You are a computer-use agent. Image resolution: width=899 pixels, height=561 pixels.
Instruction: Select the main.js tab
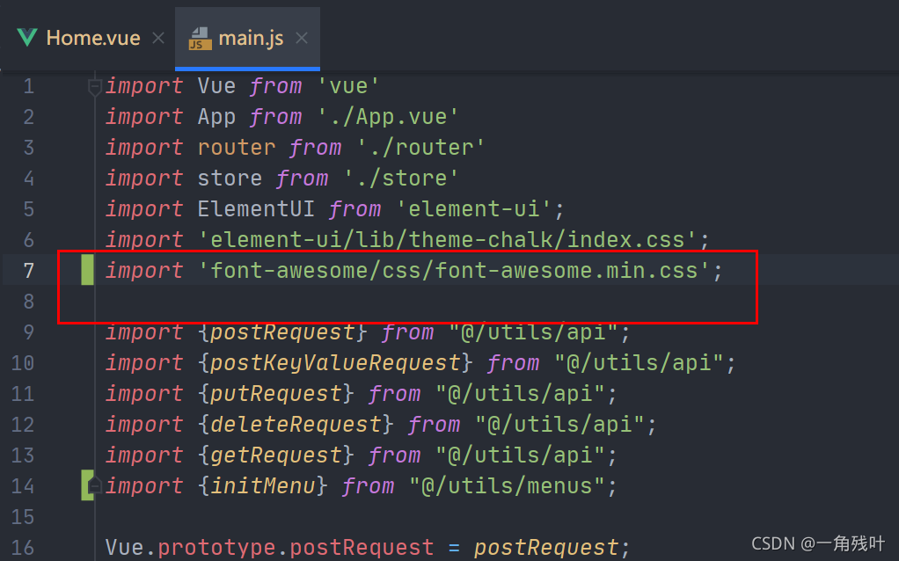point(247,38)
